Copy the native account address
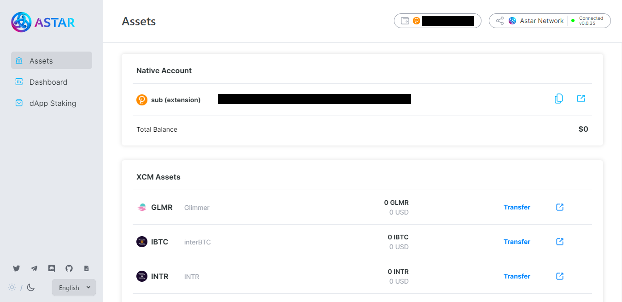 [x=558, y=99]
